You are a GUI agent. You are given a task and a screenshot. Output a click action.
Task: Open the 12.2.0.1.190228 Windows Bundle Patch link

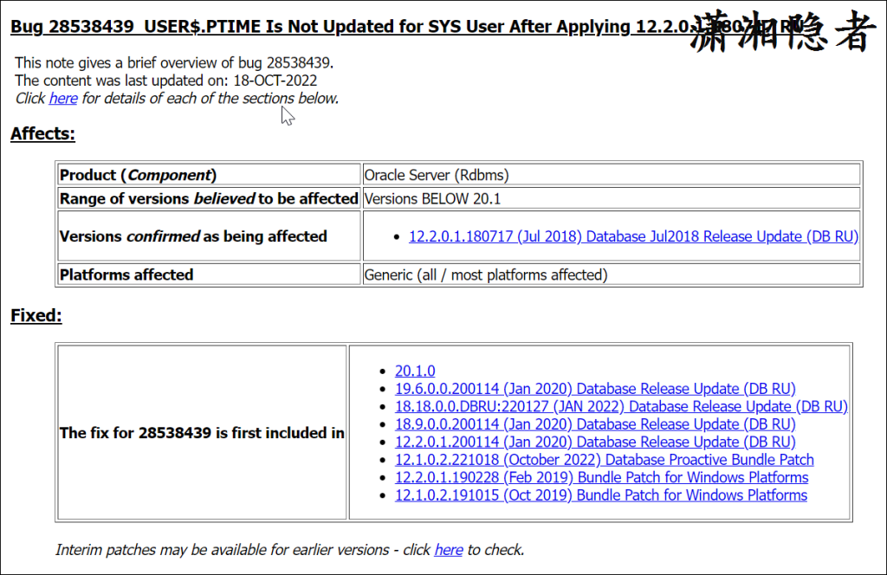[x=601, y=477]
